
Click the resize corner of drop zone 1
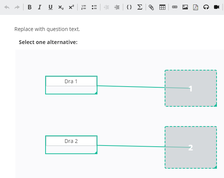[215, 105]
